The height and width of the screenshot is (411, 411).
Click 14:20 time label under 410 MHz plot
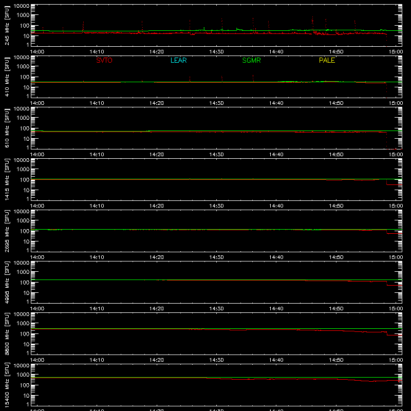pyautogui.click(x=157, y=103)
